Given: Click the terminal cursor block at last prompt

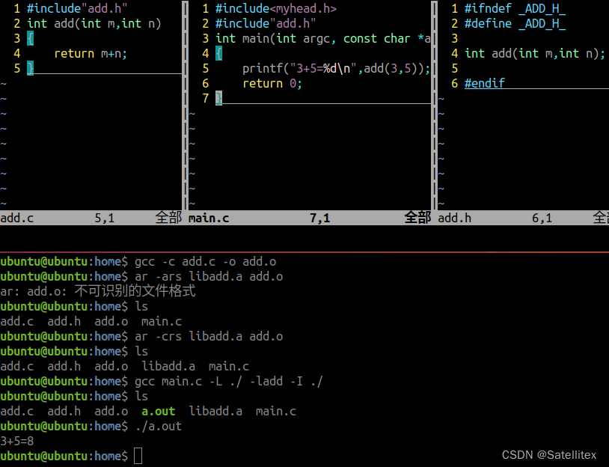Looking at the screenshot, I should tap(138, 456).
